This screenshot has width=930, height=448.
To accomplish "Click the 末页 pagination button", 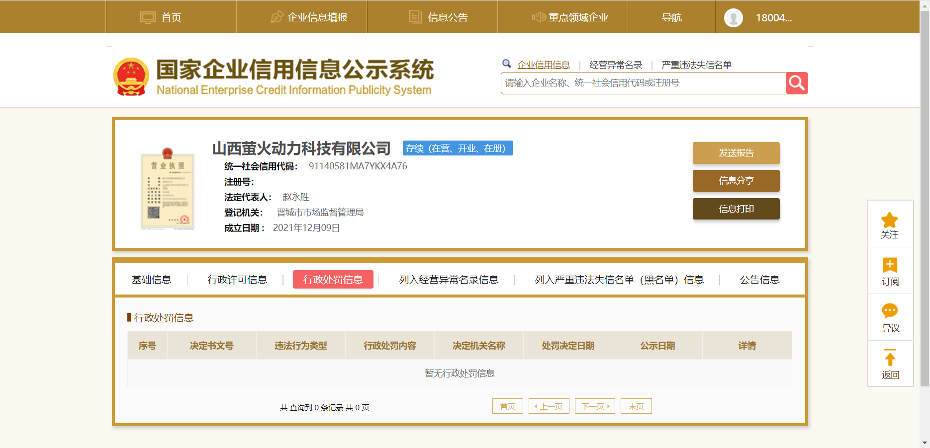I will click(636, 406).
